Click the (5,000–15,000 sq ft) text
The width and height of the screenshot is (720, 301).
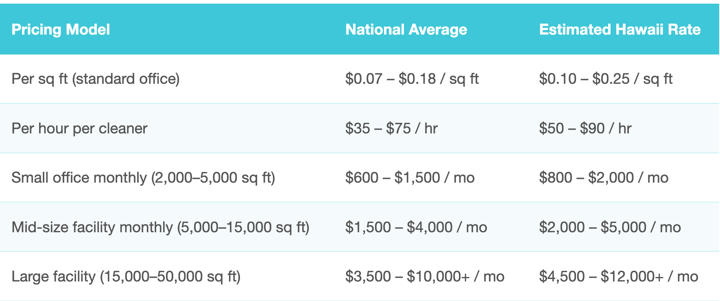click(243, 227)
